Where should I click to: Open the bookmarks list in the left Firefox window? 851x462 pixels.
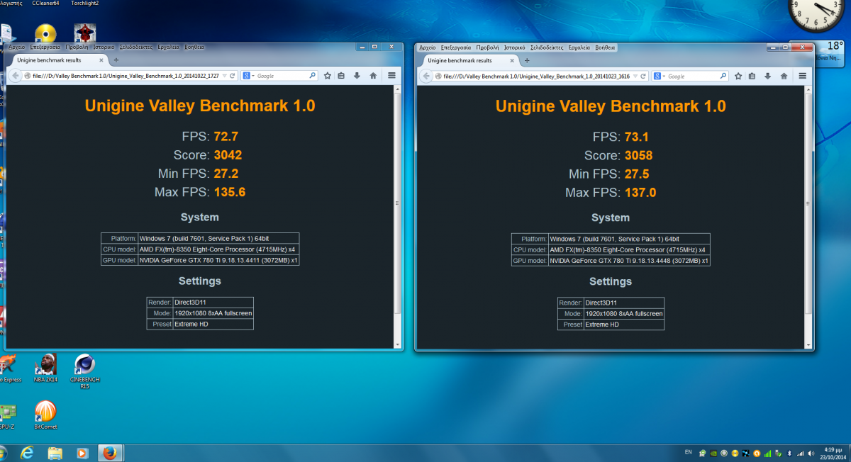point(342,76)
